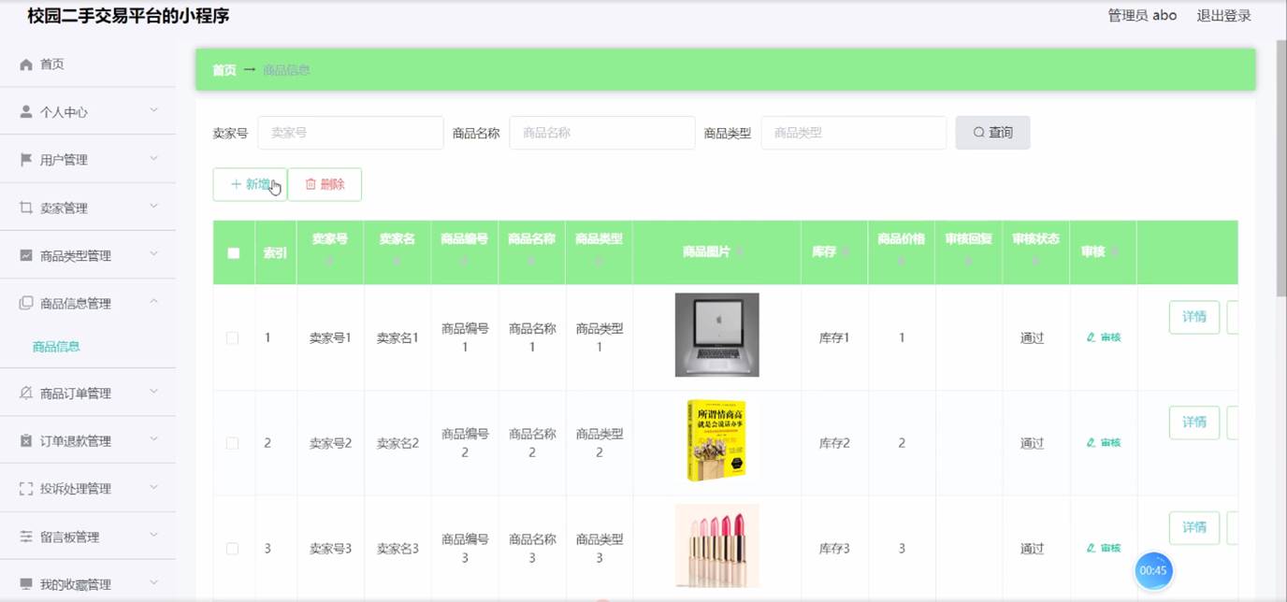The height and width of the screenshot is (602, 1287).
Task: Click the 查询 search button
Action: pos(992,133)
